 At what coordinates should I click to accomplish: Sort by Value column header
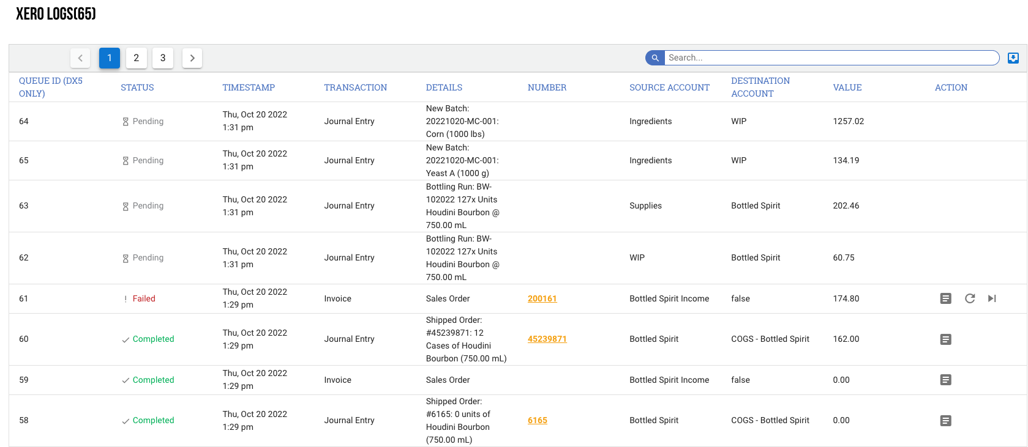847,87
